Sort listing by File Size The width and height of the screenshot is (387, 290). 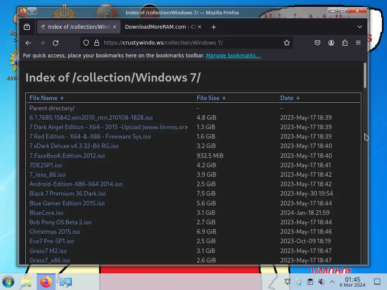[211, 98]
